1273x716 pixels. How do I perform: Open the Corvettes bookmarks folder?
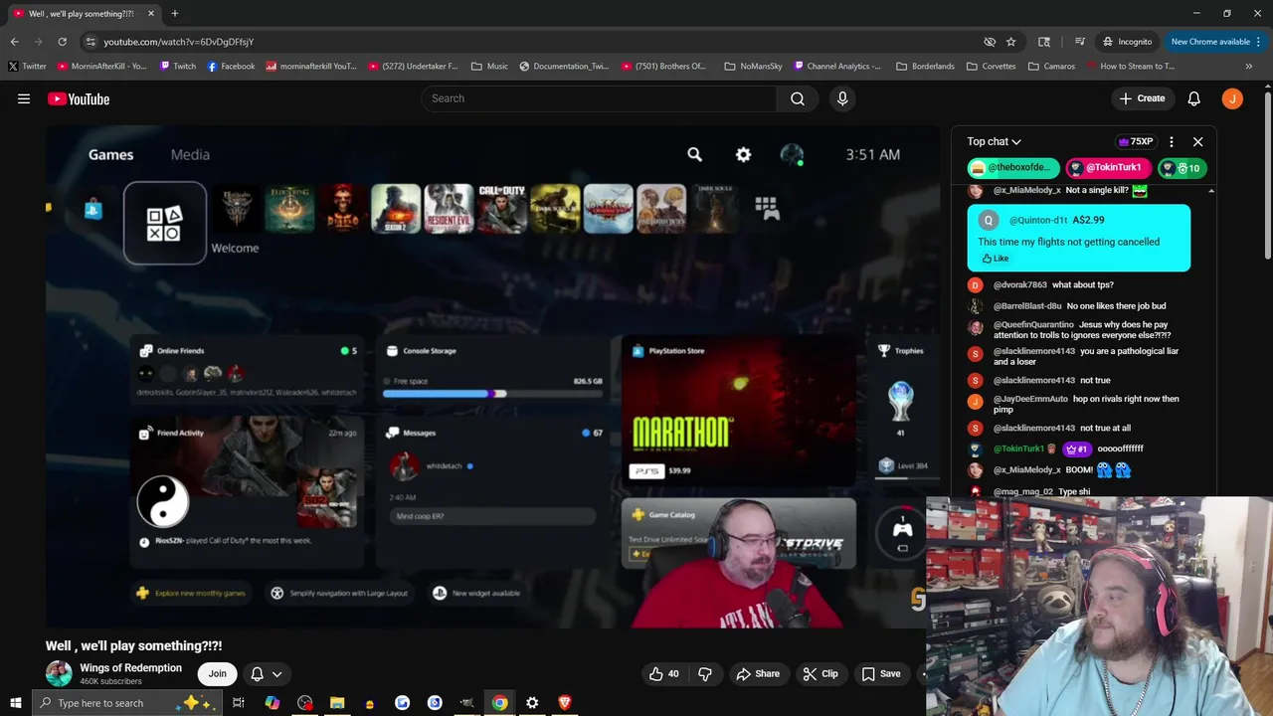tap(991, 67)
